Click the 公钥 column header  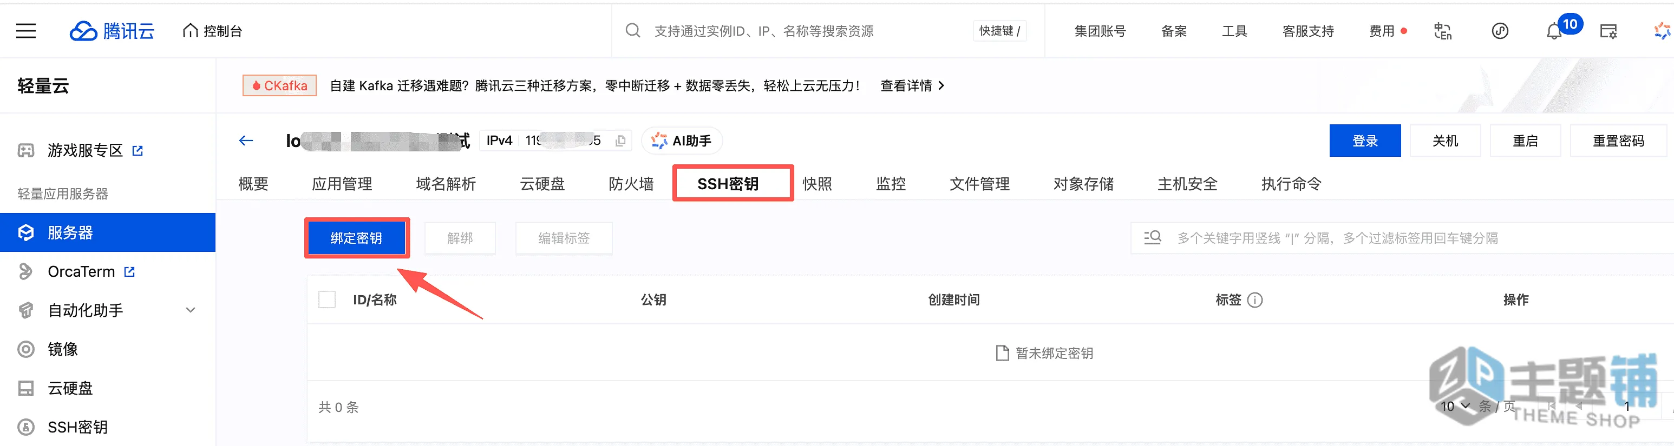653,300
